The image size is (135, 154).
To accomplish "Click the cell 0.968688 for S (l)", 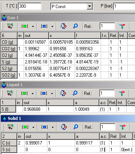I will click(35, 109).
